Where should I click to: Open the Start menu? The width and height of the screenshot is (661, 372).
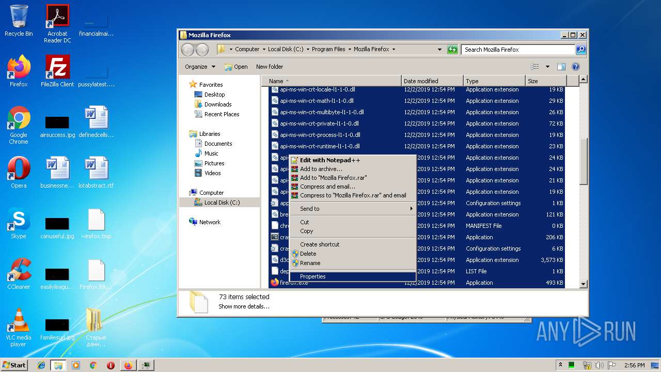click(x=14, y=365)
